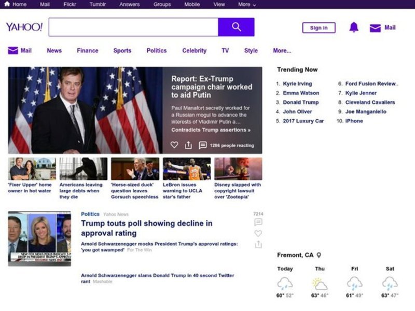
Task: Open the Finance tab
Action: click(x=87, y=51)
